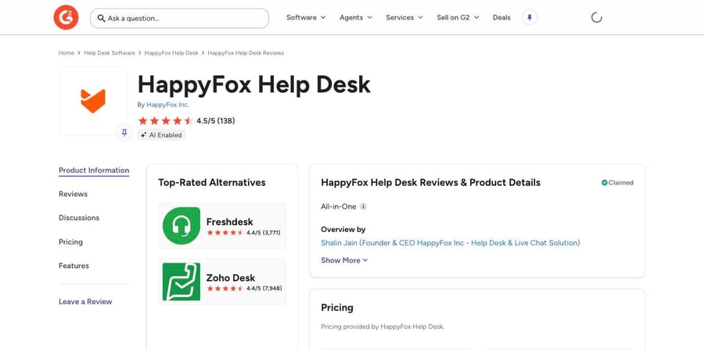Image resolution: width=704 pixels, height=350 pixels.
Task: Click the Top-Rated Alternatives heading
Action: [212, 182]
